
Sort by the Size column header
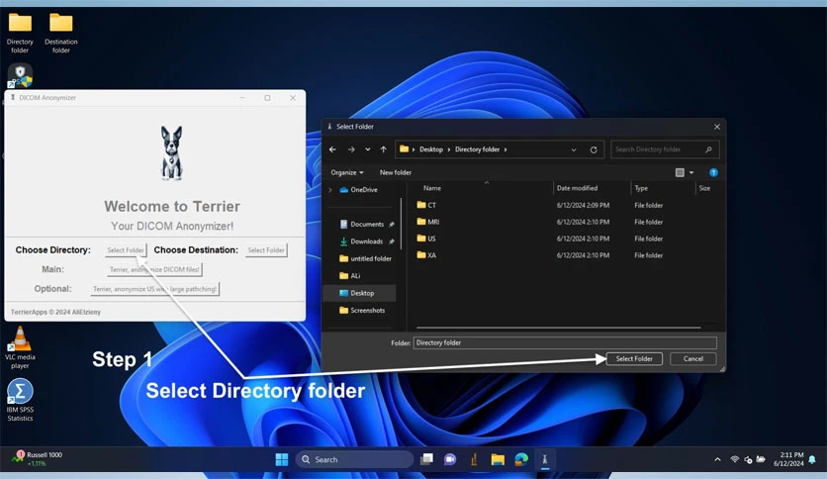[x=704, y=188]
